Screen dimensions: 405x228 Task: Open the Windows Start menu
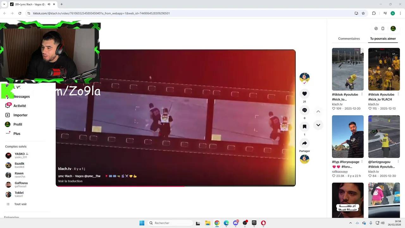click(x=142, y=223)
